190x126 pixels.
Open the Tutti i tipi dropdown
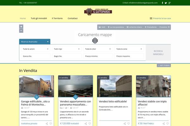point(67,49)
